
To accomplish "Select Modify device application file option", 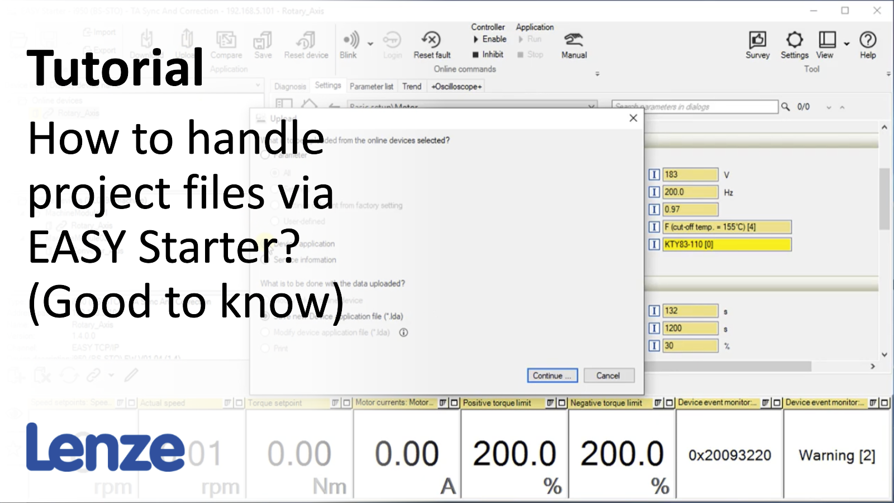I will pyautogui.click(x=265, y=333).
